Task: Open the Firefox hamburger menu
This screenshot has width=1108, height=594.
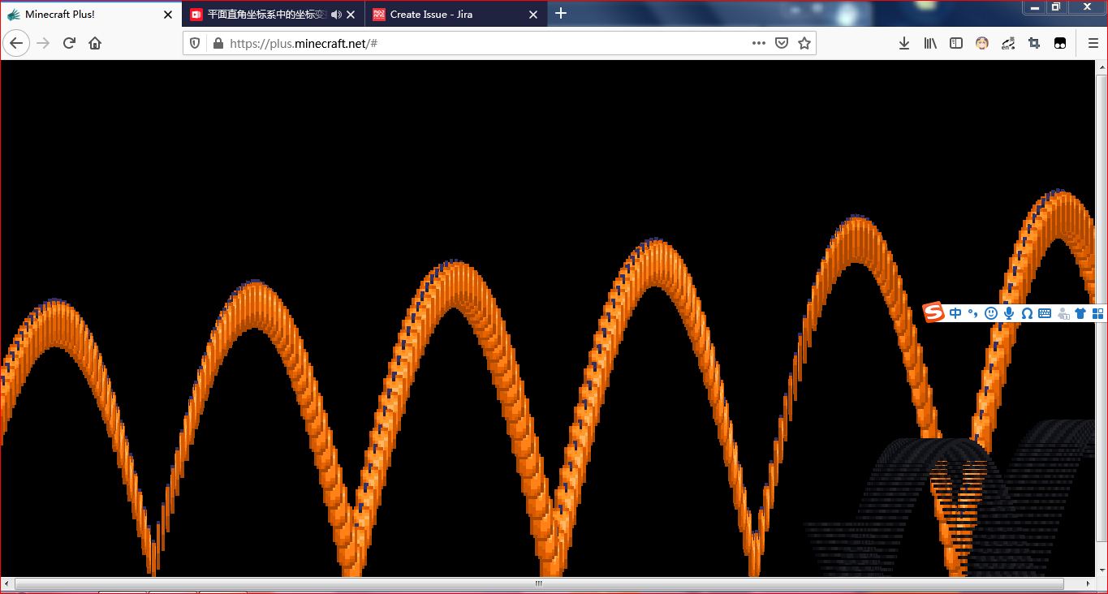Action: pos(1093,43)
